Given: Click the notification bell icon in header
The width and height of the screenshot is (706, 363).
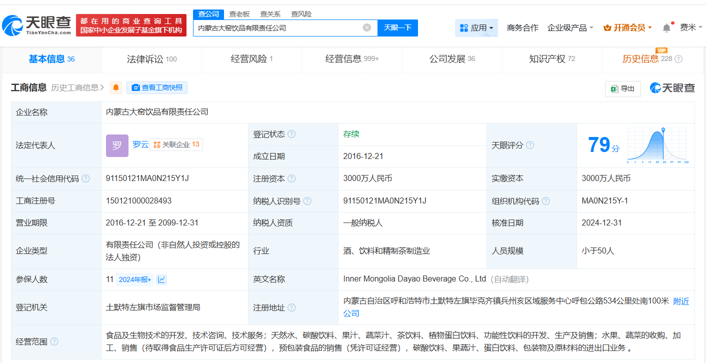Looking at the screenshot, I should tap(666, 28).
